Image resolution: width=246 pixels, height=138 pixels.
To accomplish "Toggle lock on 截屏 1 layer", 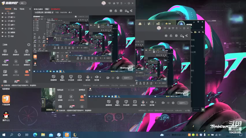I will [x=6, y=13].
